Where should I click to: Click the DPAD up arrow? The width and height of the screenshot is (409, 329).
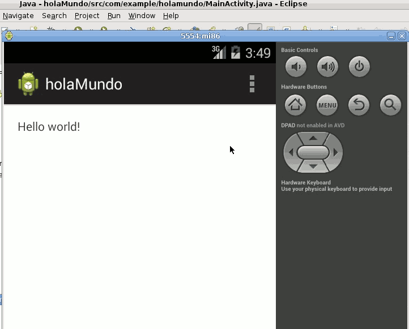313,138
